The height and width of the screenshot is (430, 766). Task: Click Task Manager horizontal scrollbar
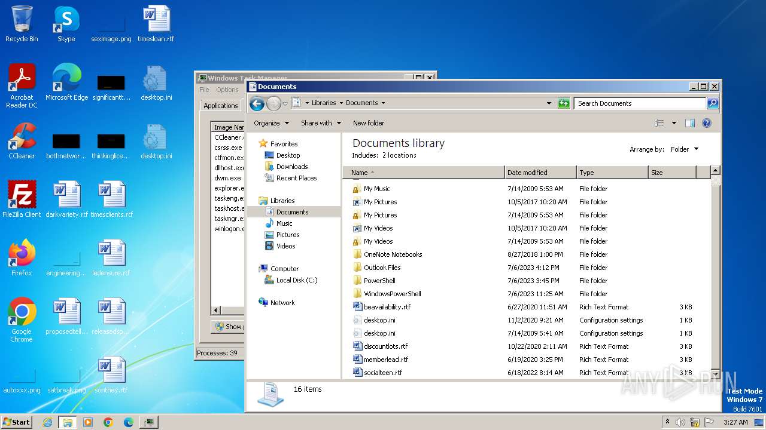(229, 311)
